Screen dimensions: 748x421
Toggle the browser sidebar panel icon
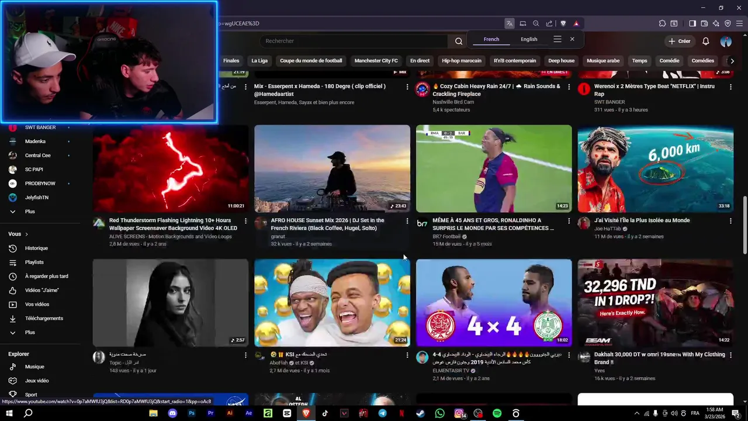(692, 23)
